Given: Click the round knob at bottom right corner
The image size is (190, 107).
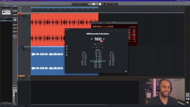Looking at the screenshot, I should pos(187,103).
